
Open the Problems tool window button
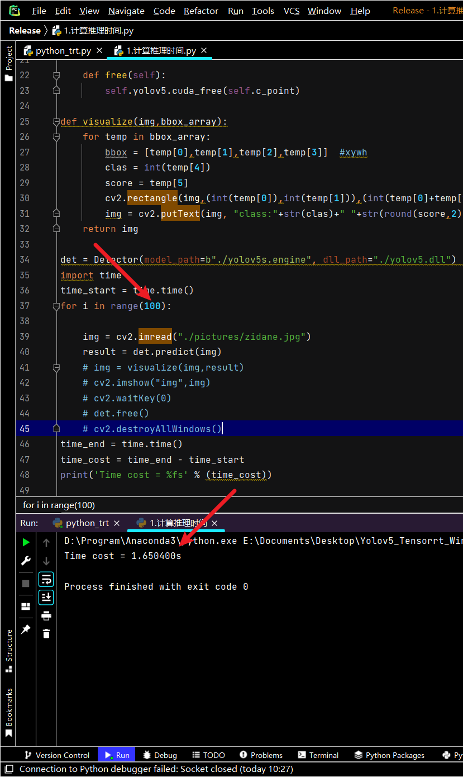261,755
